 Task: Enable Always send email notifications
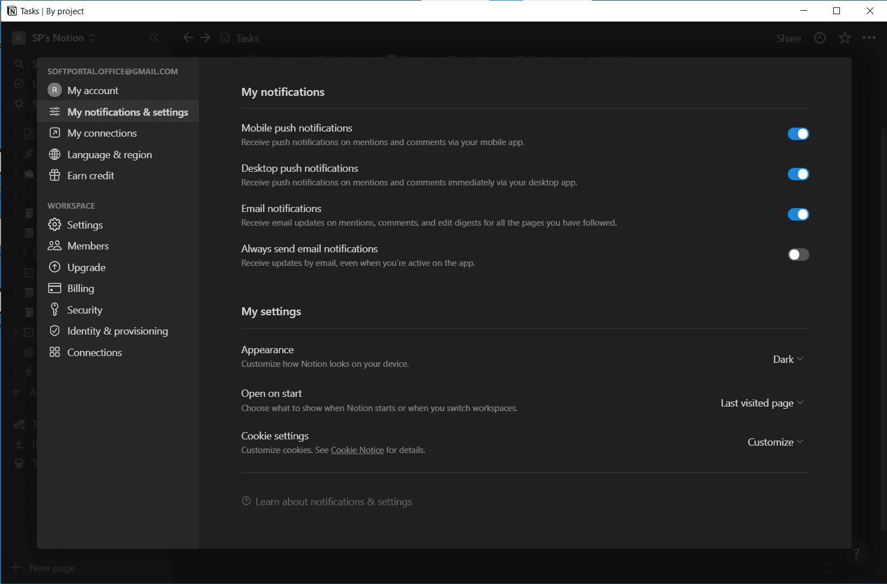(798, 255)
